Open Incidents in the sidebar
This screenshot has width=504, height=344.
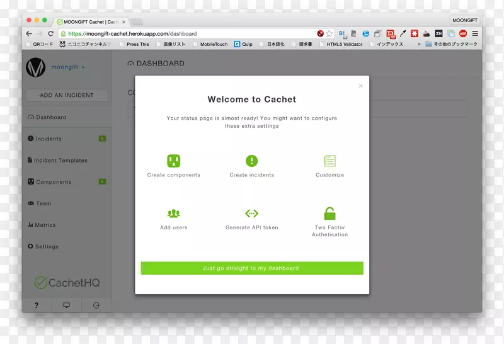(x=49, y=139)
